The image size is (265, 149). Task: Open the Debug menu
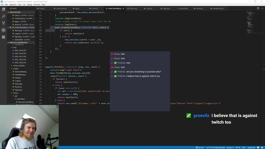click(x=29, y=5)
